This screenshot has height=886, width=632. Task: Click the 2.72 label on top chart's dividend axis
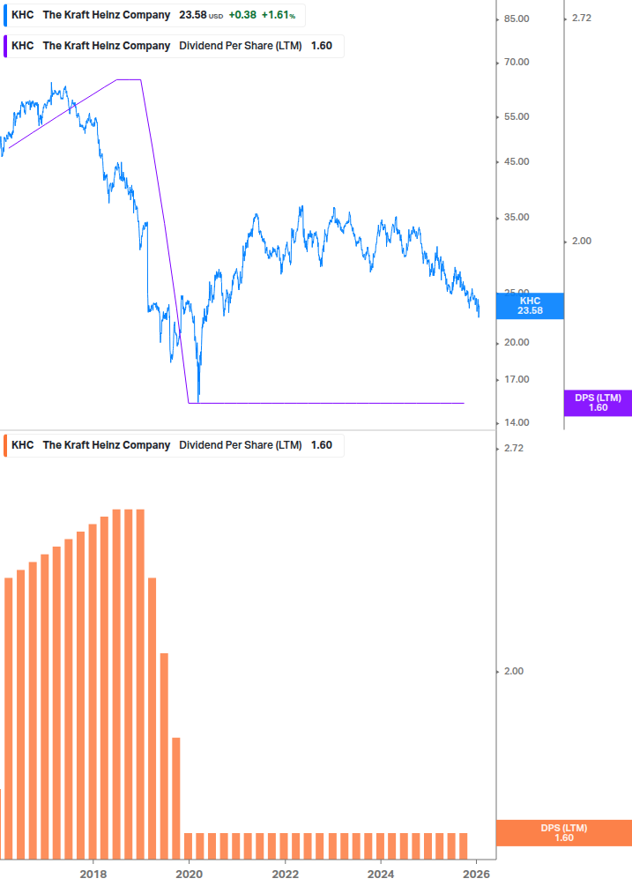click(x=581, y=19)
